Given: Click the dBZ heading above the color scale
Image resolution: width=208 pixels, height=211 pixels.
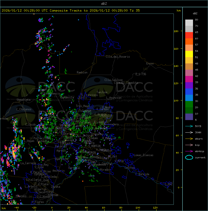Looking at the screenshot, I should (x=195, y=14).
